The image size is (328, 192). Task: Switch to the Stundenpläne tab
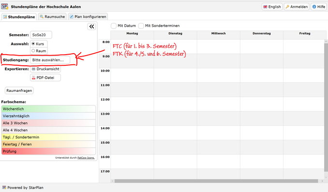click(x=19, y=17)
